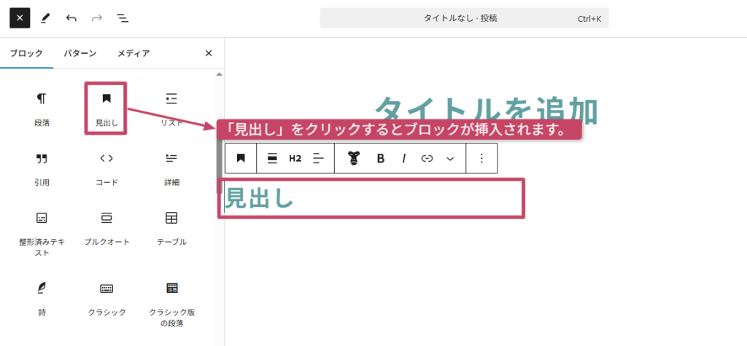Insert a コード code block
747x346 pixels.
107,168
